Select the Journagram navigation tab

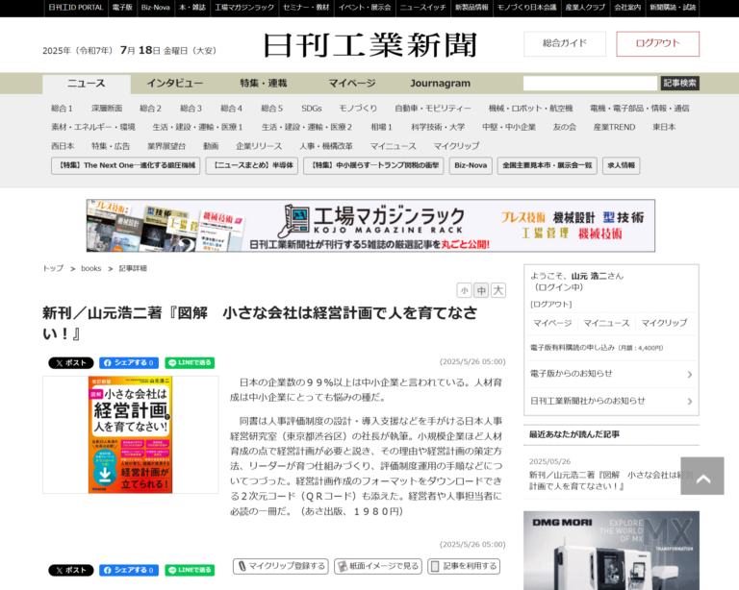tap(440, 84)
